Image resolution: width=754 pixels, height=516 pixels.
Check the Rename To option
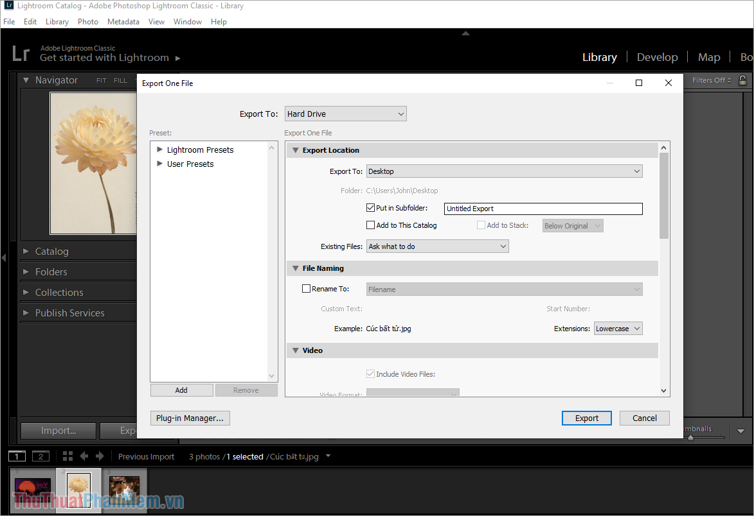coord(307,288)
